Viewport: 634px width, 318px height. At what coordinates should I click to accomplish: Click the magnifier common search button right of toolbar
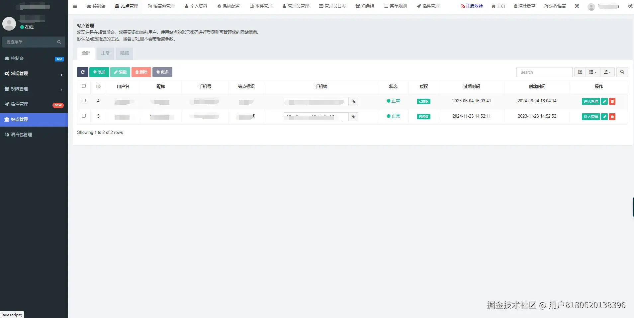click(x=622, y=72)
